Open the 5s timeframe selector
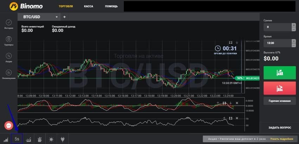The width and height of the screenshot is (299, 144). [17, 139]
